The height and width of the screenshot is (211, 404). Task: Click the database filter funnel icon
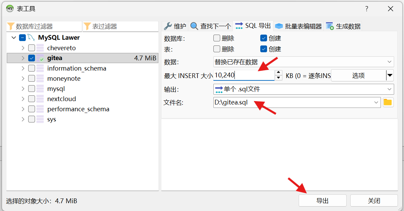[x=11, y=26]
